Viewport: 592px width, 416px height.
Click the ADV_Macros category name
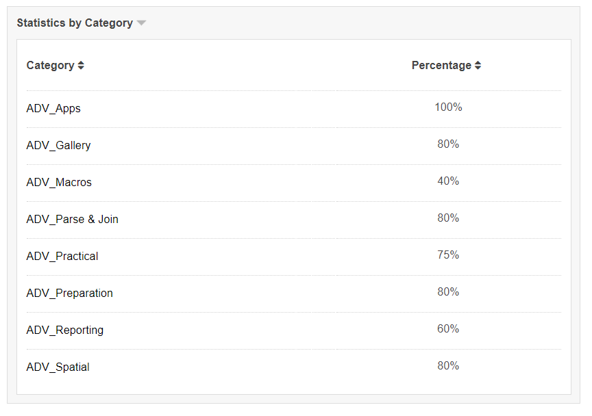click(59, 182)
